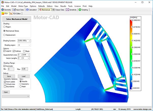Select the Mechanical Stress shading option
The width and height of the screenshot is (153, 111).
[x=4, y=31]
